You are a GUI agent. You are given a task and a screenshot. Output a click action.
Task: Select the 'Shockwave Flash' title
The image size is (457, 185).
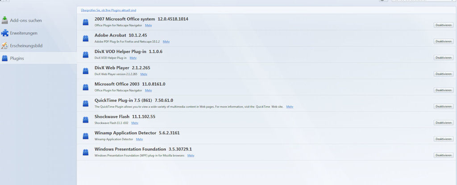(112, 117)
